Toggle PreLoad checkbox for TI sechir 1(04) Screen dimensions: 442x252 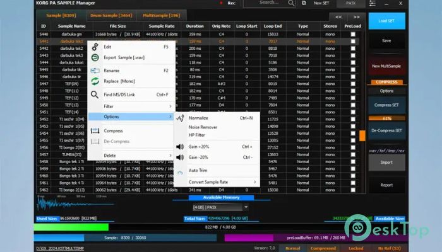pos(352,119)
